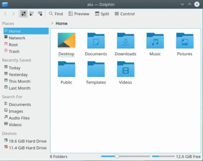Select the Videos folder icon in main view
Viewport: 203px width, 161px height.
[126, 69]
